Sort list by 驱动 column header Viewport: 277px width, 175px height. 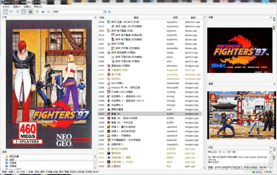193,17
